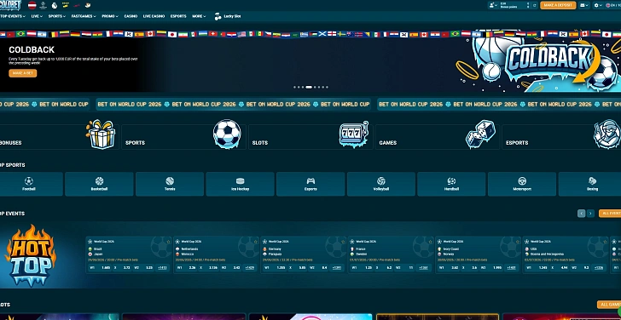
Task: Click the Latvia flag league shortcut icon
Action: tap(32, 5)
